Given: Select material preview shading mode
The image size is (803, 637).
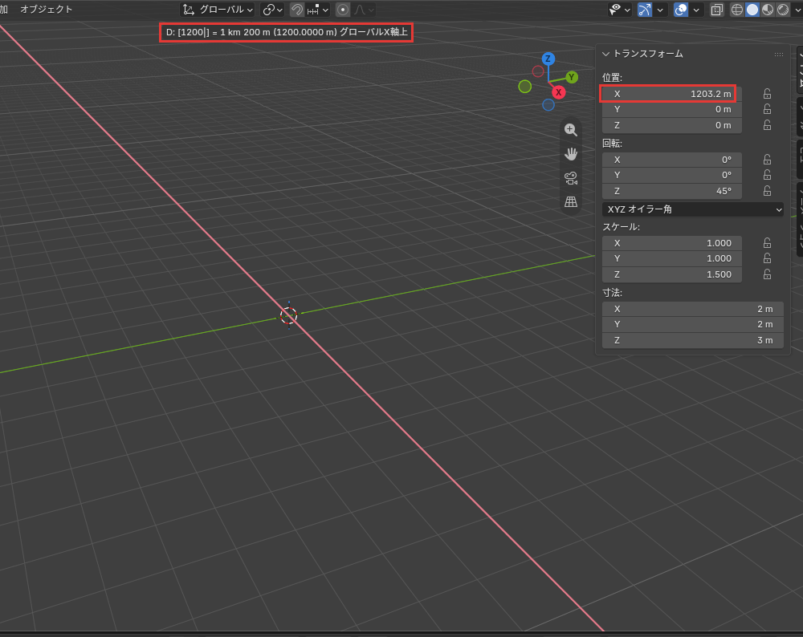Looking at the screenshot, I should tap(767, 10).
